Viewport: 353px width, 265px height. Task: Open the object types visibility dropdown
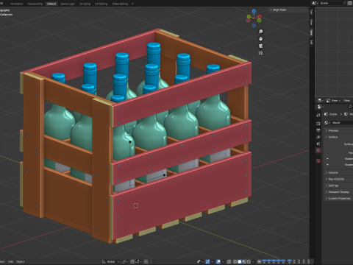tap(200, 261)
